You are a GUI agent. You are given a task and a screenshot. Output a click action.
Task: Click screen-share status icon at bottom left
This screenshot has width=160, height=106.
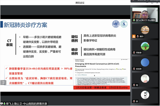[x=2, y=104]
